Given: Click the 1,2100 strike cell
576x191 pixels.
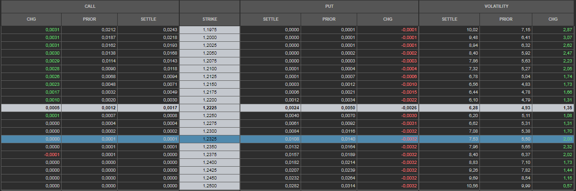Looking at the screenshot, I should coord(210,69).
